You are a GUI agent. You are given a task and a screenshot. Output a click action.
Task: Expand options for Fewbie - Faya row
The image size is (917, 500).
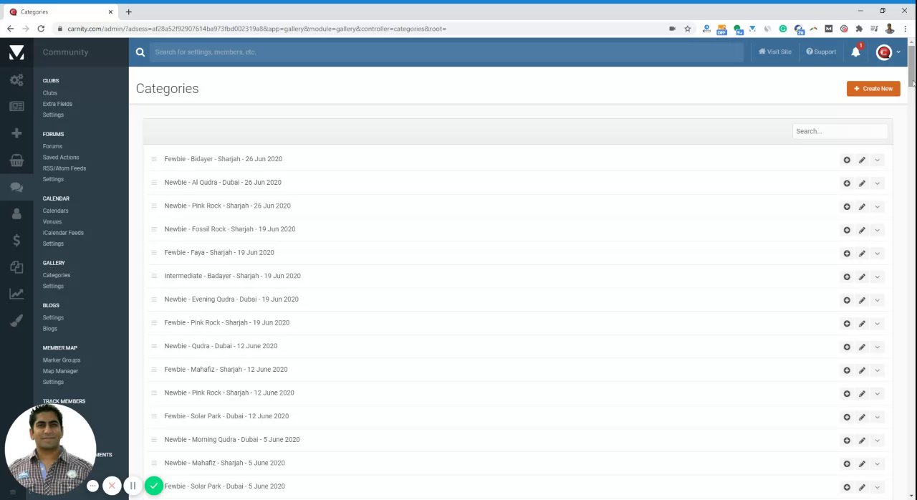coord(877,254)
